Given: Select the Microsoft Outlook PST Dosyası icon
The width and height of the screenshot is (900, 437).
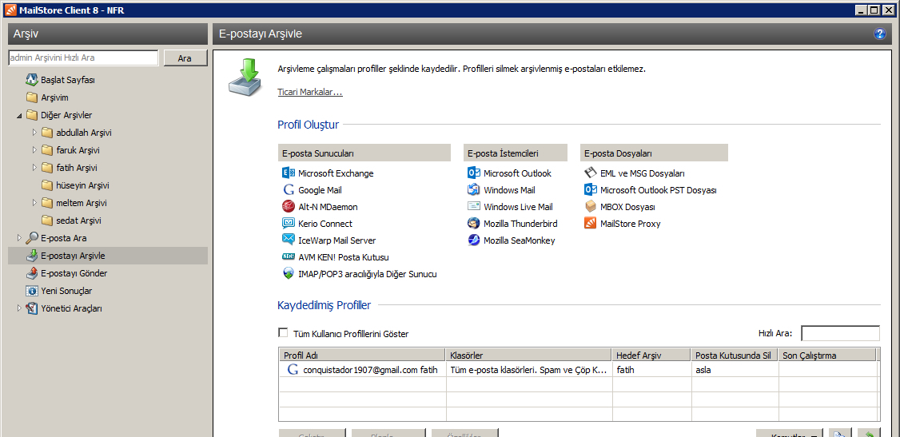Looking at the screenshot, I should (590, 190).
